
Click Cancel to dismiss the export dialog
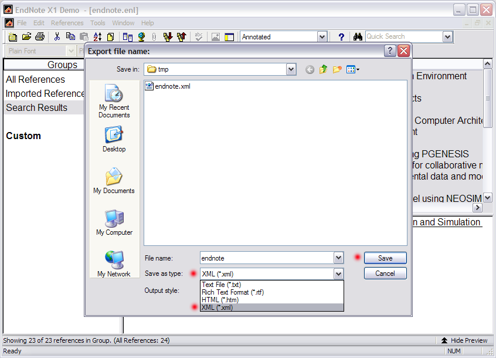point(385,273)
